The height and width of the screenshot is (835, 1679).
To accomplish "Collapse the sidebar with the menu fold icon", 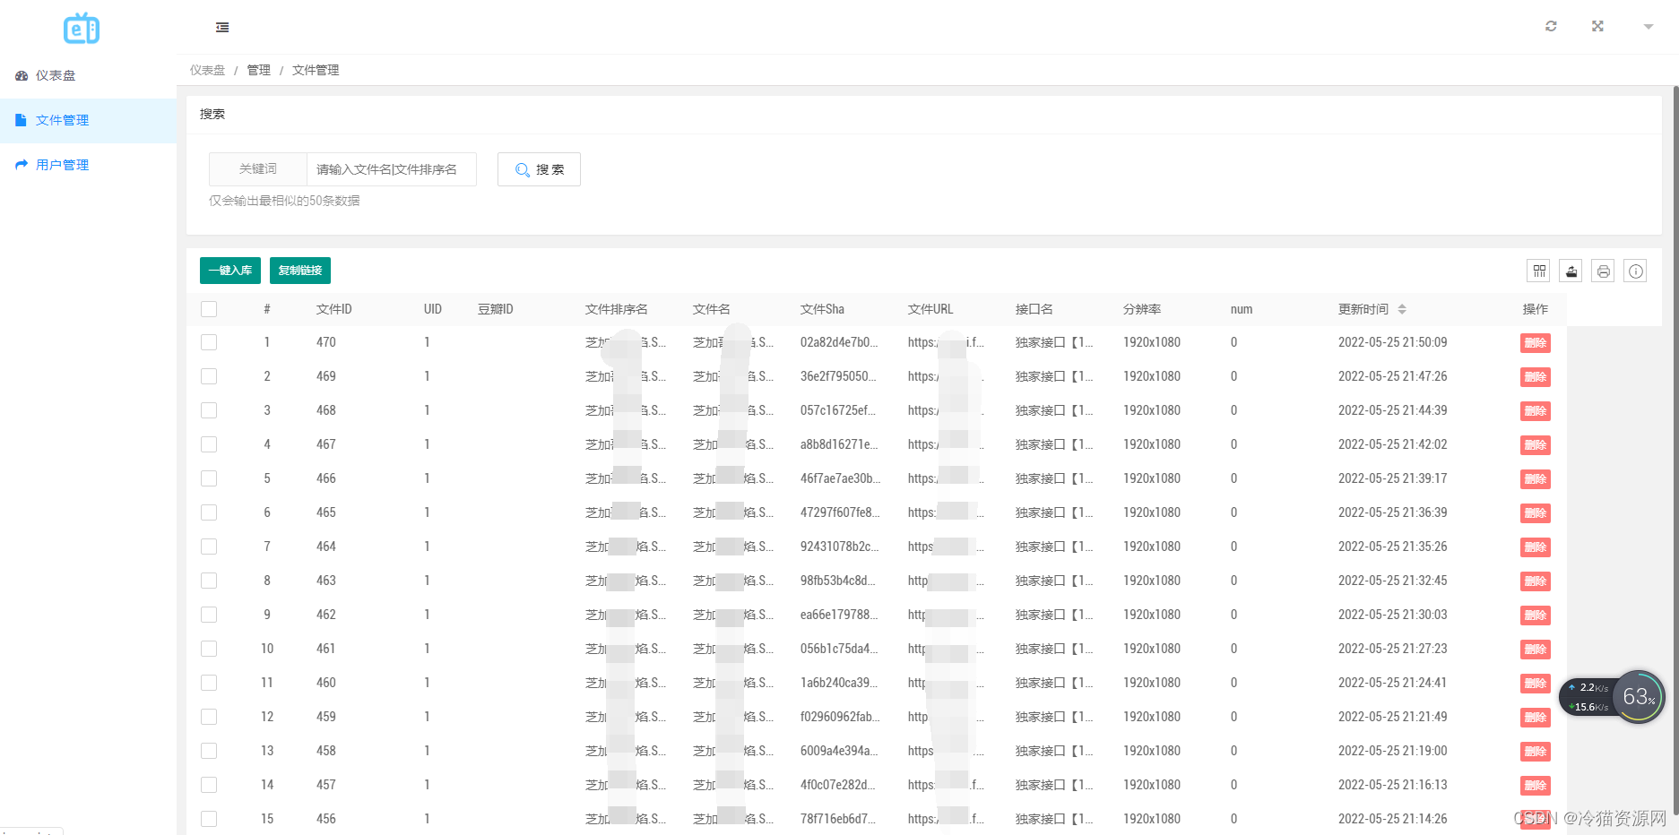I will click(x=222, y=28).
